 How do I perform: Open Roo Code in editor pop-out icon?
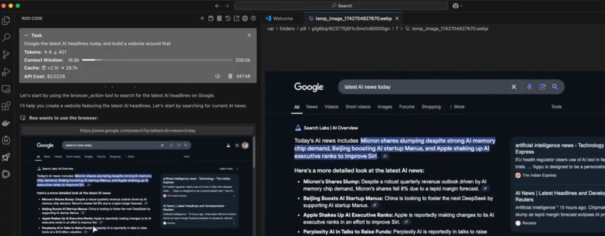(236, 18)
